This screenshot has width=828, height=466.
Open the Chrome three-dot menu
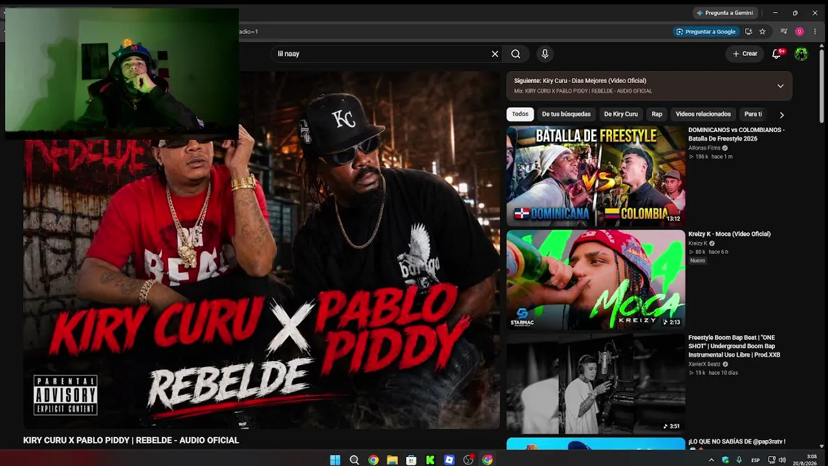pyautogui.click(x=815, y=32)
